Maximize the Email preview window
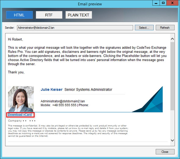180x159 pixels. [x=163, y=3]
